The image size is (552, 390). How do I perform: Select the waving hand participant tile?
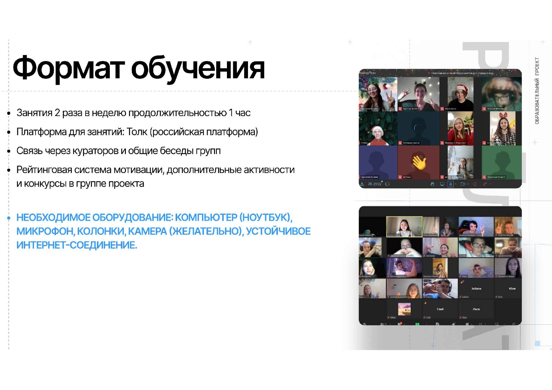pyautogui.click(x=419, y=162)
